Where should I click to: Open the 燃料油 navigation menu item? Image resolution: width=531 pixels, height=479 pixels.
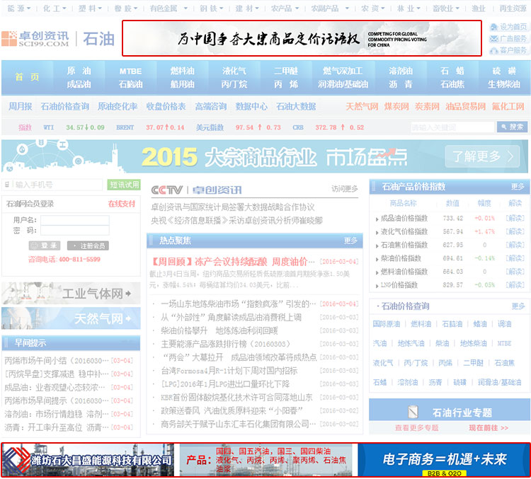pos(182,71)
